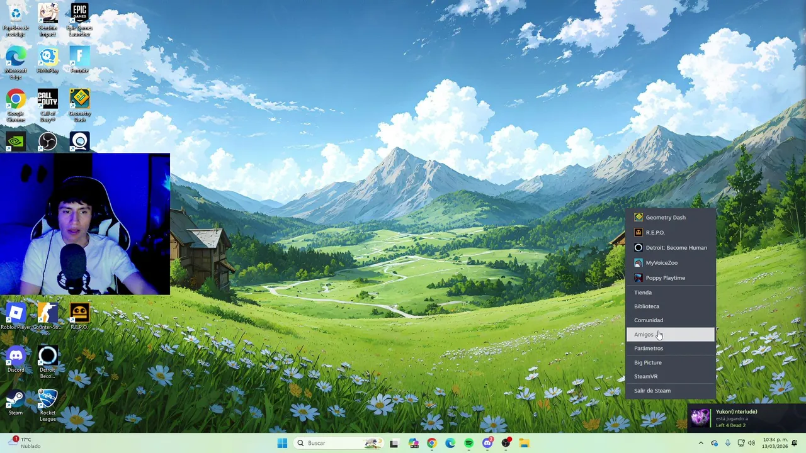Click the Buscar taskbar search field
806x453 pixels.
click(339, 443)
